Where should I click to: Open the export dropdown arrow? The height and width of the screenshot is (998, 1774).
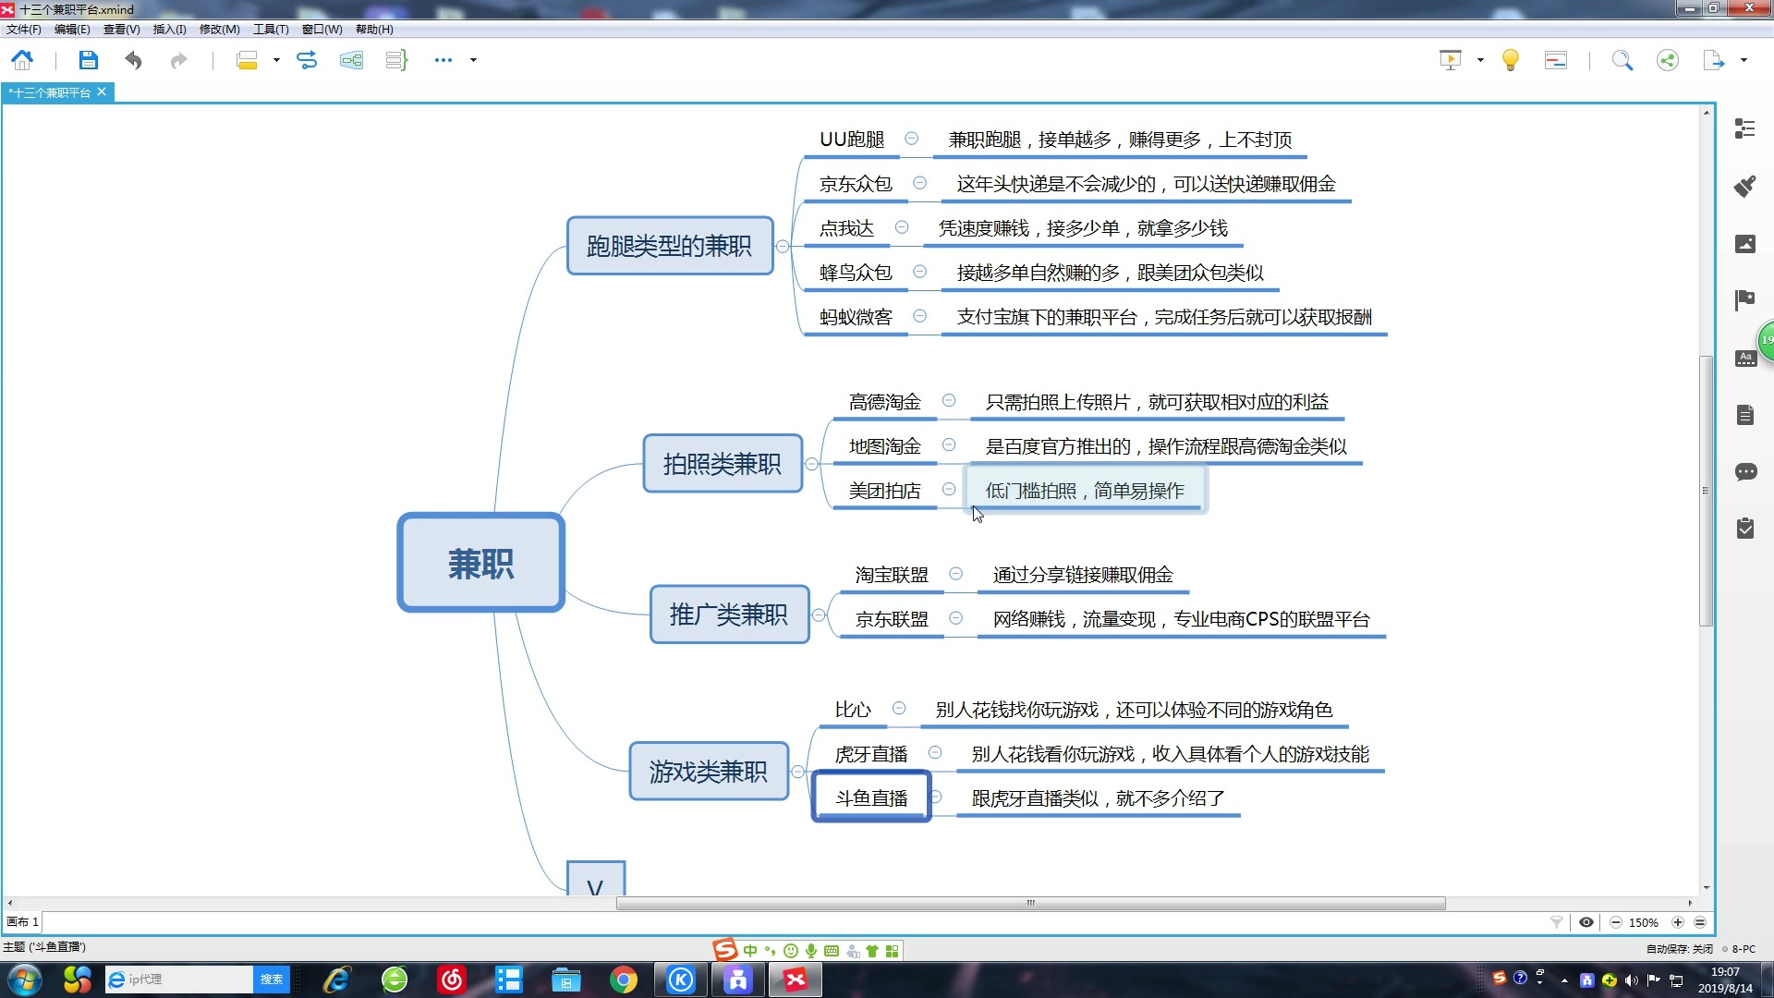pos(1744,61)
